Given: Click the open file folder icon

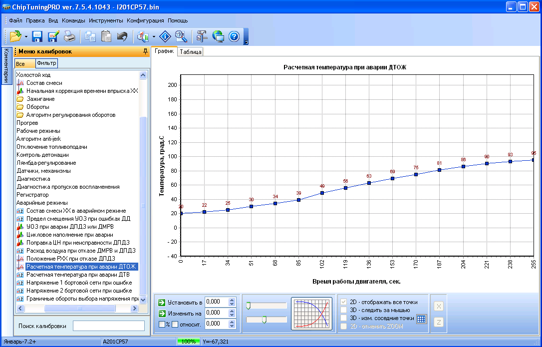Looking at the screenshot, I should [15, 36].
